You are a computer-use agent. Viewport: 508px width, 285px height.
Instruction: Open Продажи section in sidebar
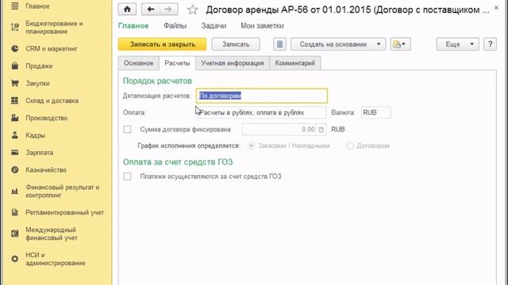[39, 66]
